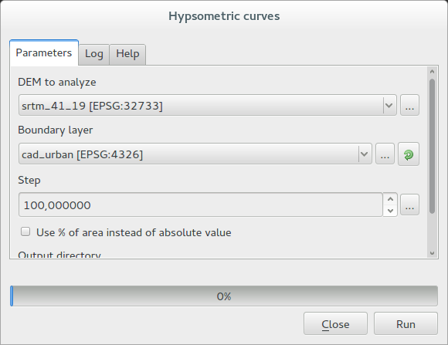Decrease the Step value with down arrow
The height and width of the screenshot is (345, 448).
pyautogui.click(x=391, y=211)
